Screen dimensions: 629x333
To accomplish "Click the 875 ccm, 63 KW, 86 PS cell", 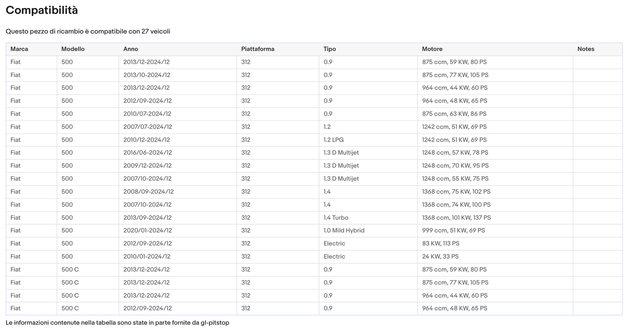I will pos(454,114).
